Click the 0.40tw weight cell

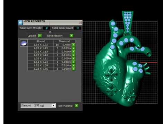click(x=66, y=45)
